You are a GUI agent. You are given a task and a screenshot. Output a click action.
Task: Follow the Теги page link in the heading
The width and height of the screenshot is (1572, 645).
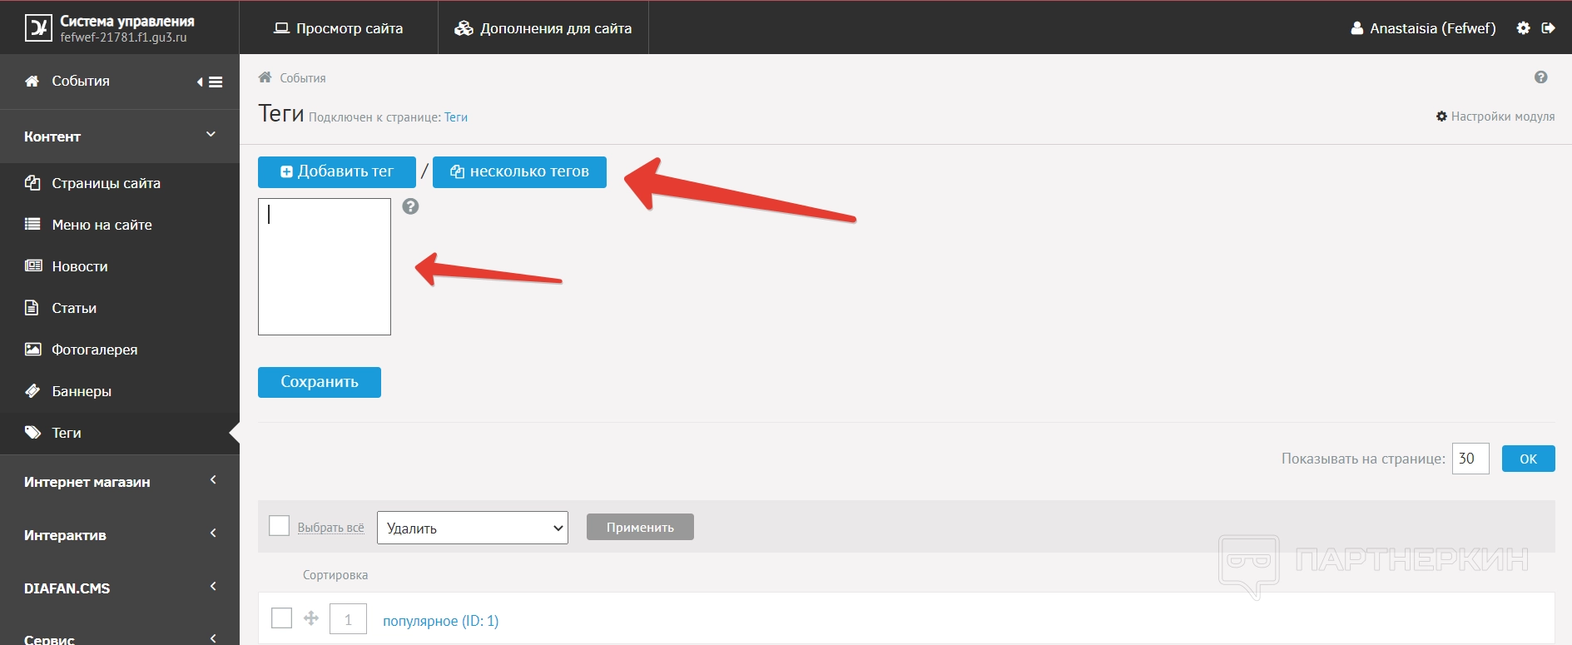(456, 117)
